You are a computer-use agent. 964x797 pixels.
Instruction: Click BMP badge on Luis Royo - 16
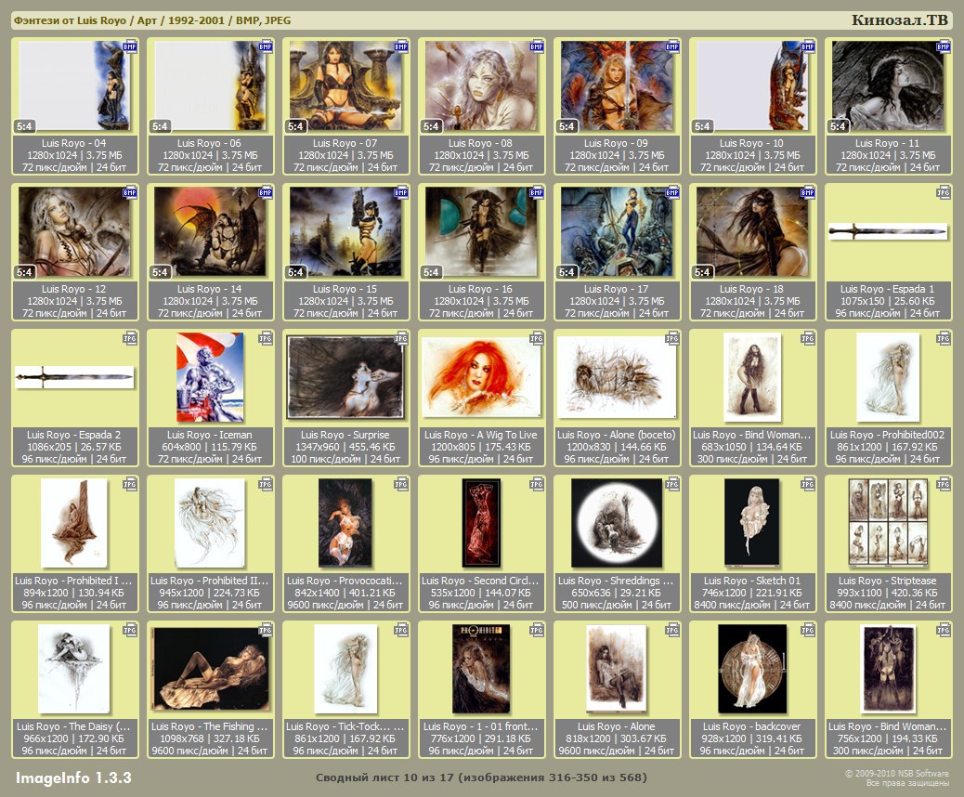[537, 192]
